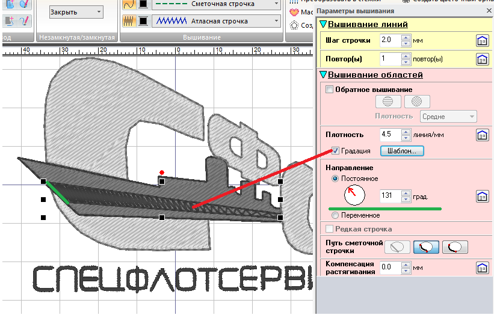Choose the first running stitch path option
Viewport: 494px width, 315px height.
pyautogui.click(x=397, y=247)
